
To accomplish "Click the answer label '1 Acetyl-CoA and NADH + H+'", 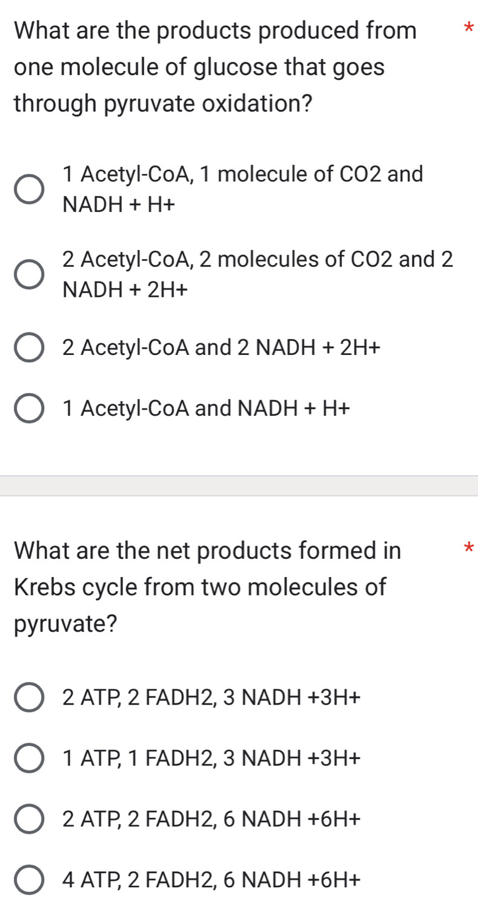I will [x=207, y=408].
